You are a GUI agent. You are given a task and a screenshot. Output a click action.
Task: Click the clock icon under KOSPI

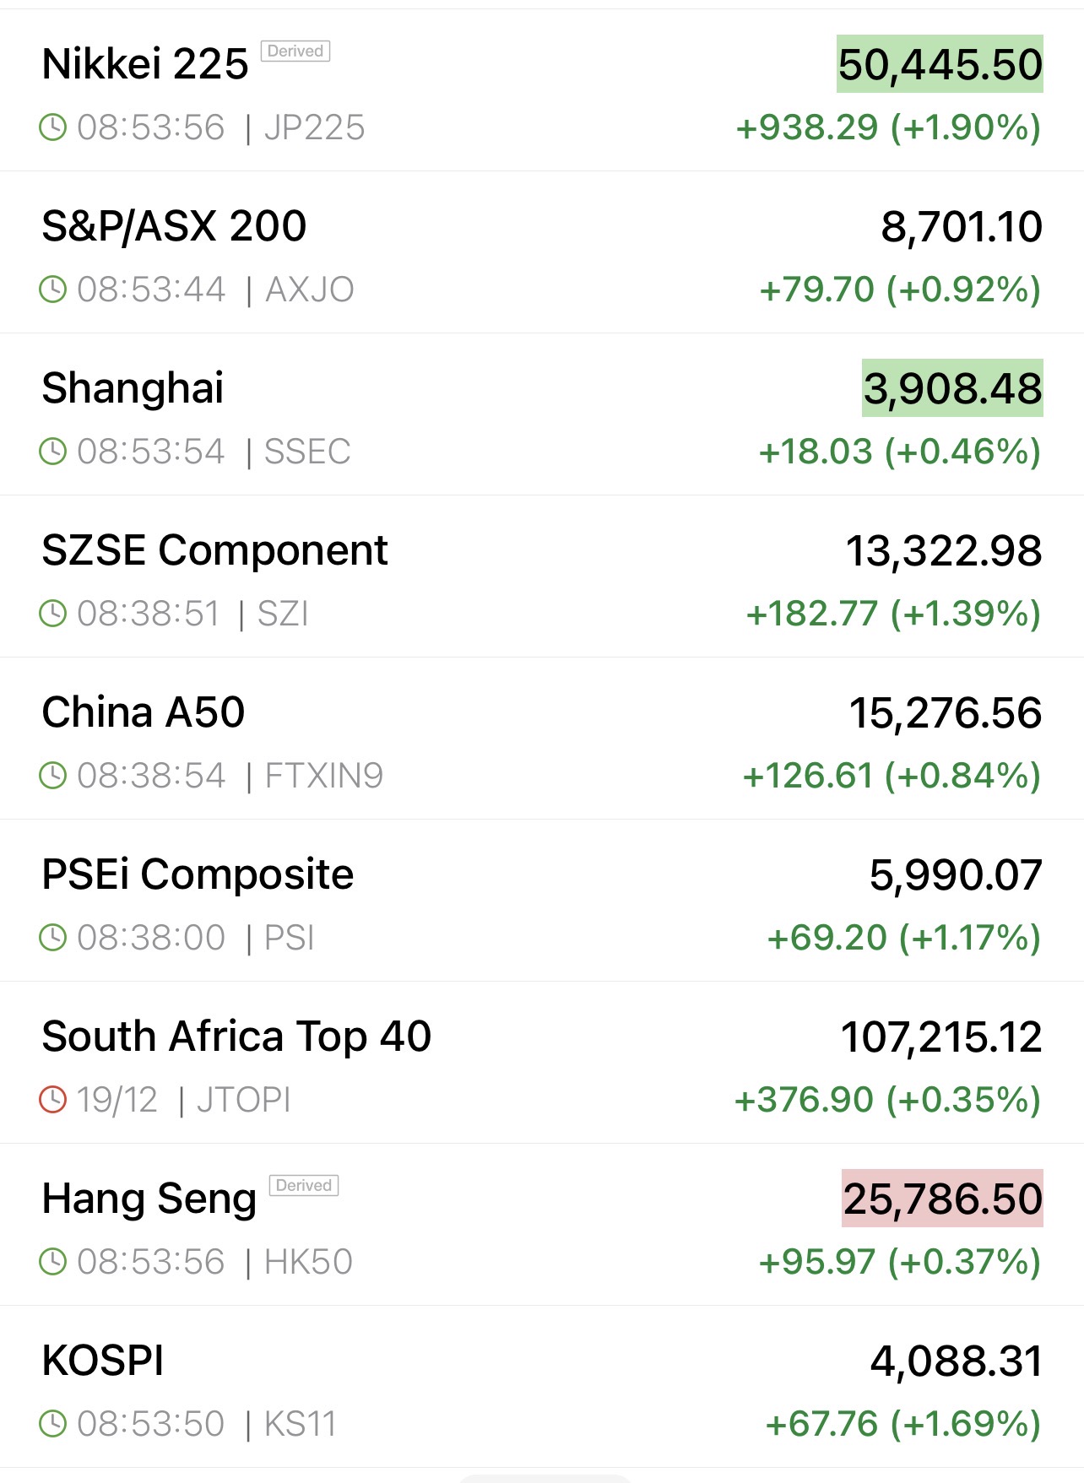click(x=52, y=1424)
